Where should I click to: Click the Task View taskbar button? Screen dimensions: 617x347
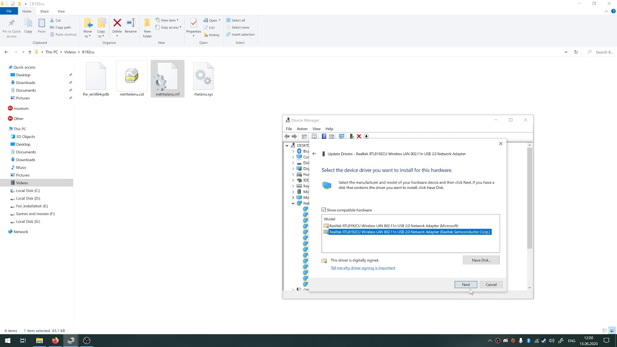click(23, 341)
